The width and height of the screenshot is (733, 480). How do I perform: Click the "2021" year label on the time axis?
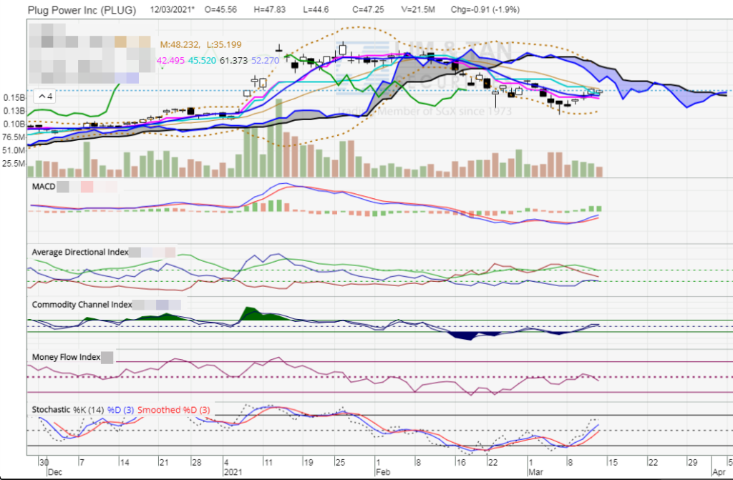point(233,472)
